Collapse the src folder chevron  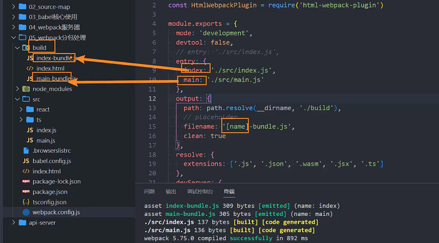(17, 99)
